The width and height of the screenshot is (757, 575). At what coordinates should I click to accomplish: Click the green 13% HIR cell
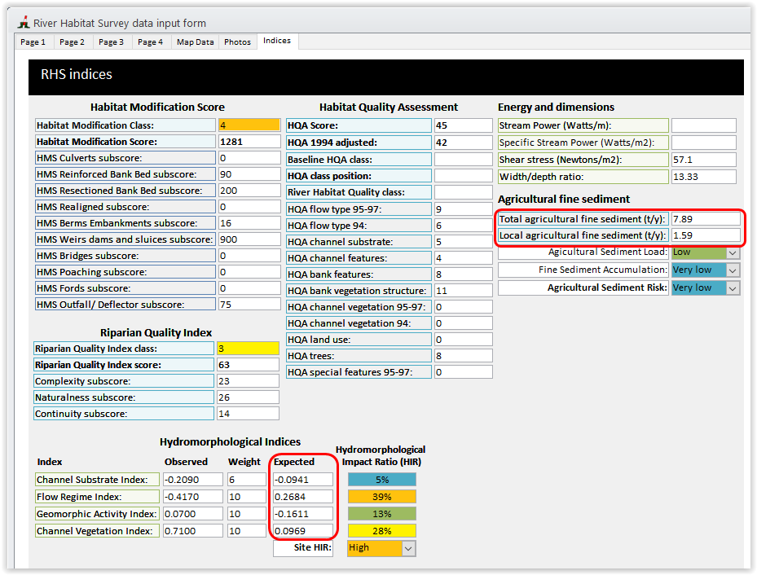click(x=382, y=514)
